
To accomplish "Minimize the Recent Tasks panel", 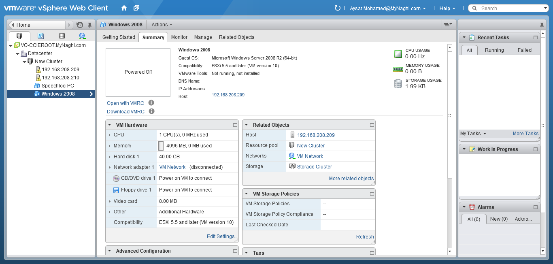I will [536, 38].
